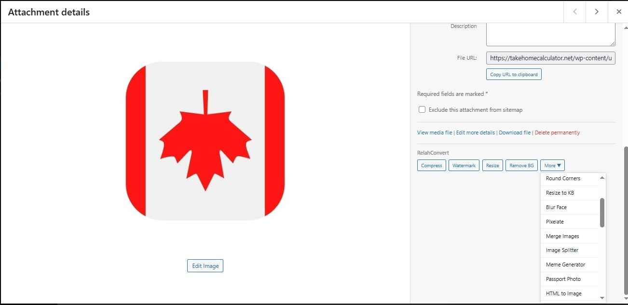Copy URL to clipboard
This screenshot has height=305, width=628.
pos(514,74)
